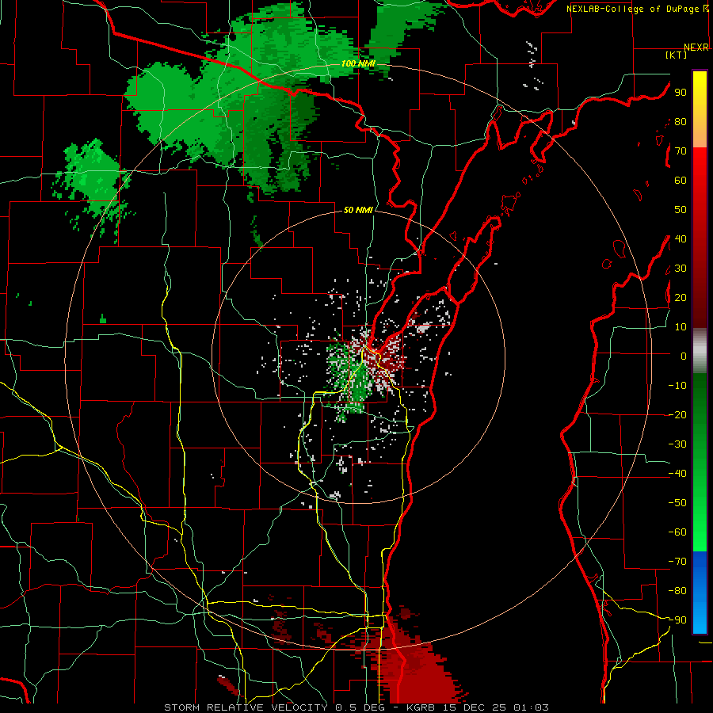Click the "0.5 DEG" elevation angle text
Viewport: 713px width, 713px height.
pos(360,707)
